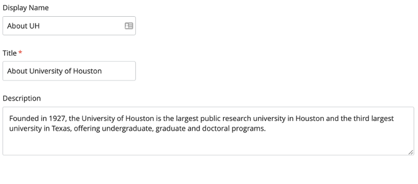418x184 pixels.
Task: Place cursor on 'About UH' text
Action: pyautogui.click(x=23, y=26)
